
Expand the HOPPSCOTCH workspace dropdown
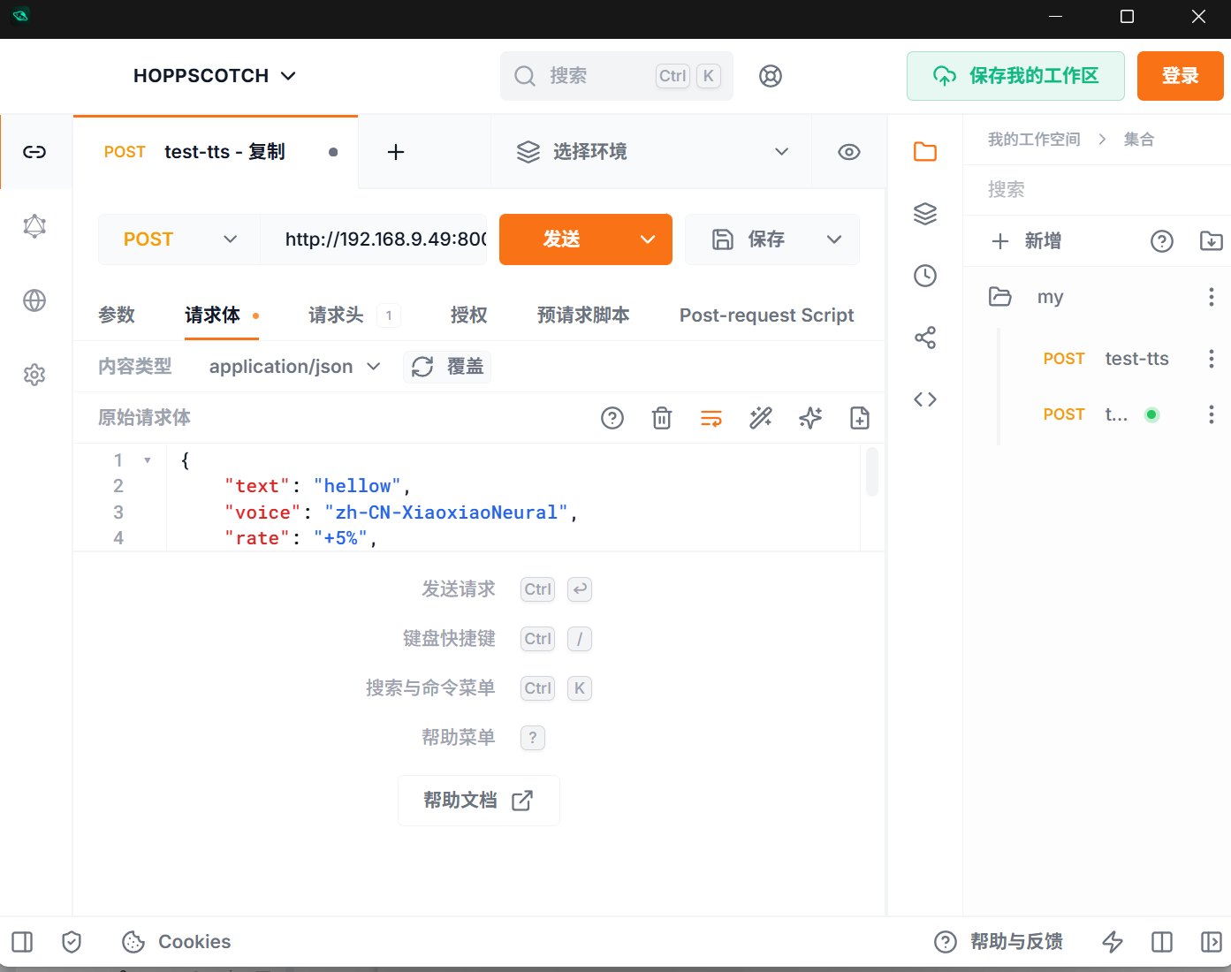pos(215,76)
